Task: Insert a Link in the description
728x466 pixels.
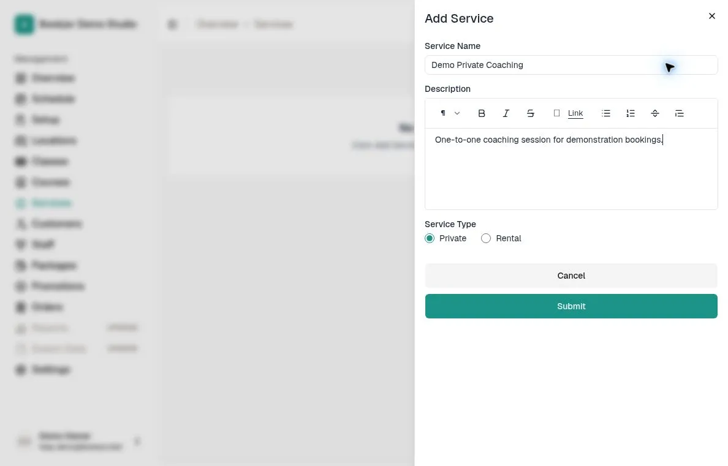Action: [x=575, y=113]
